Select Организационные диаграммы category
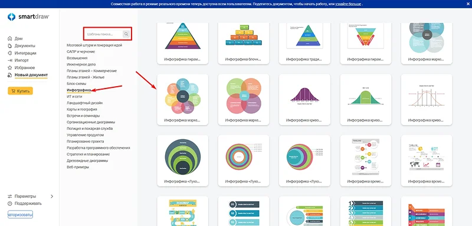The height and width of the screenshot is (226, 472). point(91,122)
